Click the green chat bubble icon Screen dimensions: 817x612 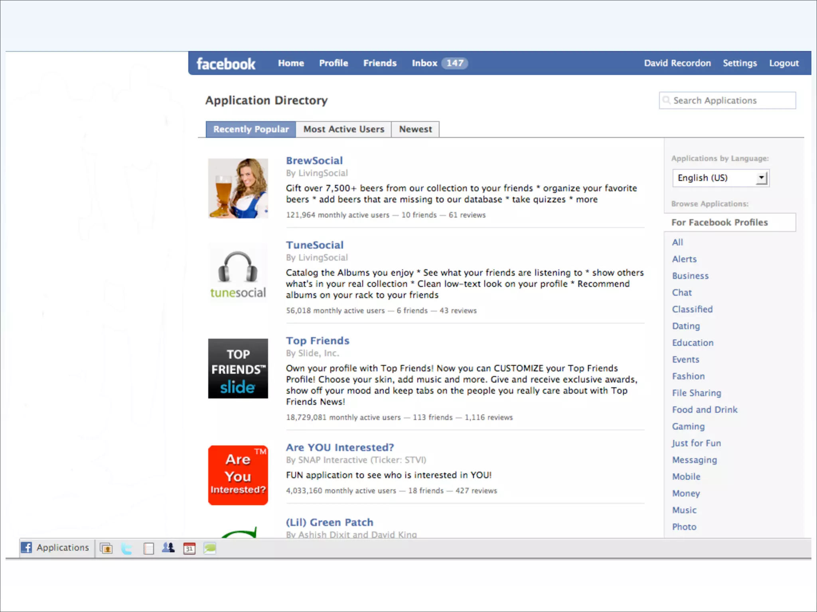[210, 548]
